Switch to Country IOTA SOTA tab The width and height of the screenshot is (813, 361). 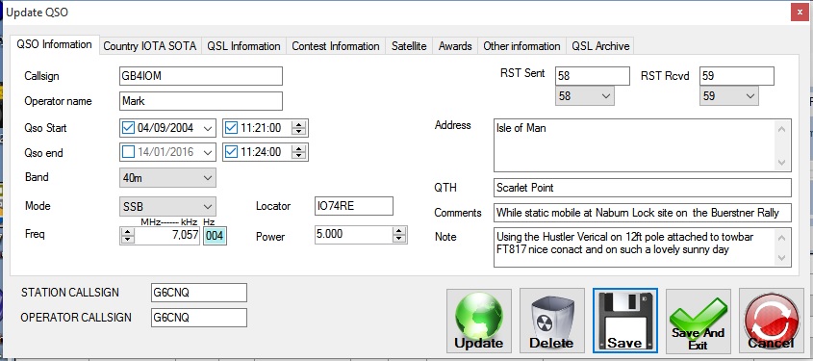(x=150, y=46)
